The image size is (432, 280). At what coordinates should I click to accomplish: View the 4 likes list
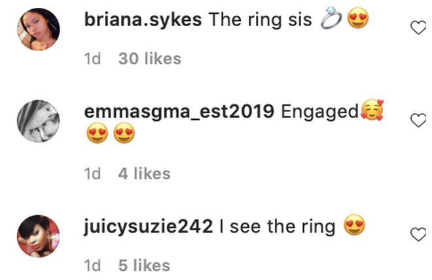tap(145, 174)
